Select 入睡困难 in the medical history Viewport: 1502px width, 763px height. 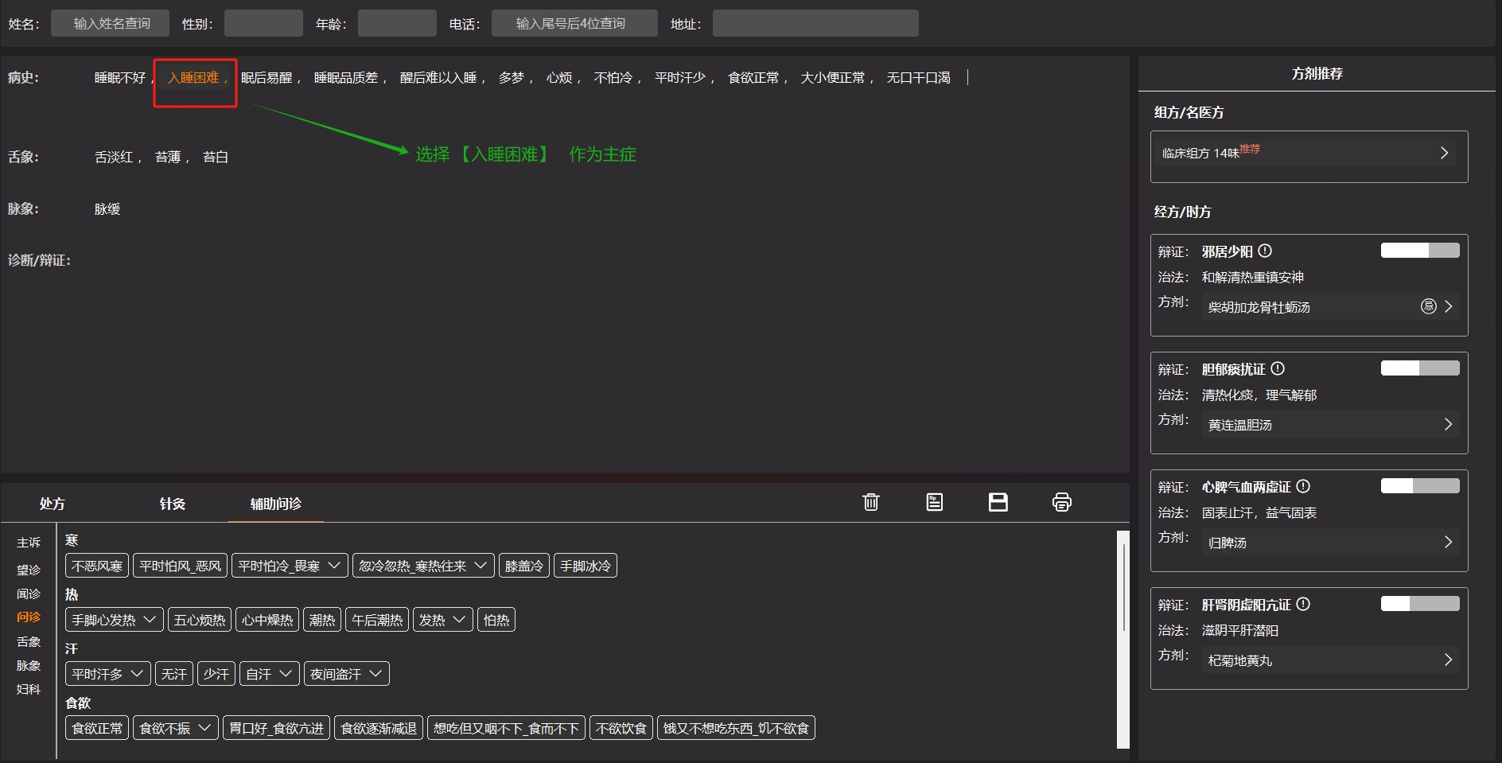tap(193, 78)
